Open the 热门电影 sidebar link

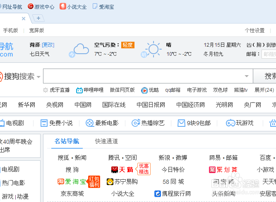tap(13, 183)
